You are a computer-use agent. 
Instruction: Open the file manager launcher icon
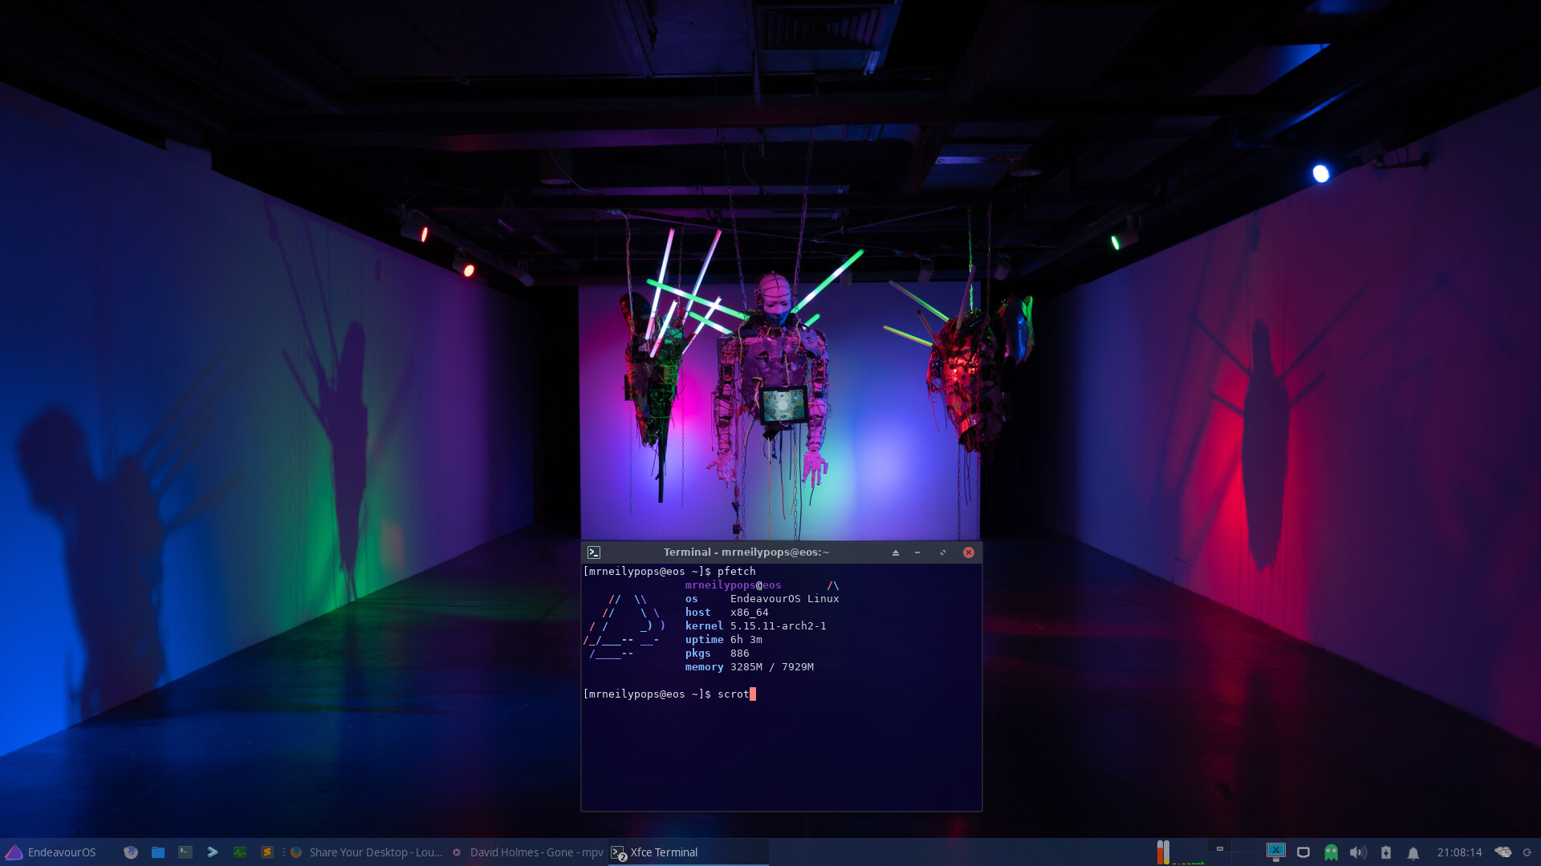coord(158,852)
